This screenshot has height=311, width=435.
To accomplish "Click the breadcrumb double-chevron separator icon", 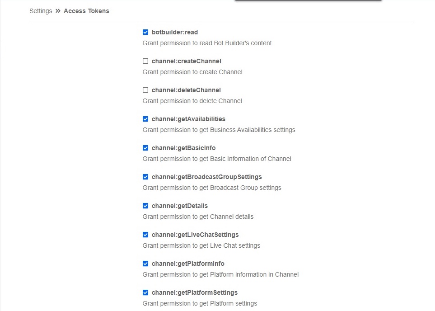I will click(x=58, y=11).
